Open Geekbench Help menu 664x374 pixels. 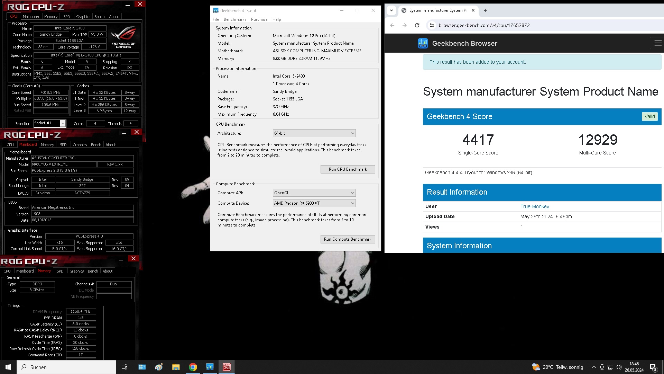(x=277, y=19)
